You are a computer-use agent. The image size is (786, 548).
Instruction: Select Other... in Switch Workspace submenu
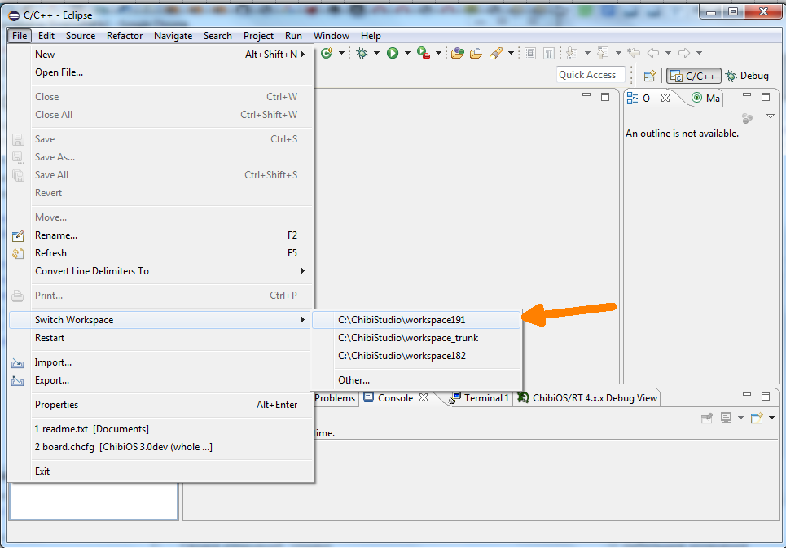click(x=353, y=380)
